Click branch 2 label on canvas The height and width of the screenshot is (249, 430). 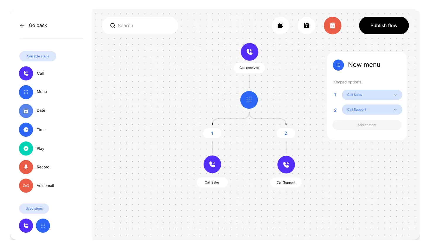click(x=286, y=133)
